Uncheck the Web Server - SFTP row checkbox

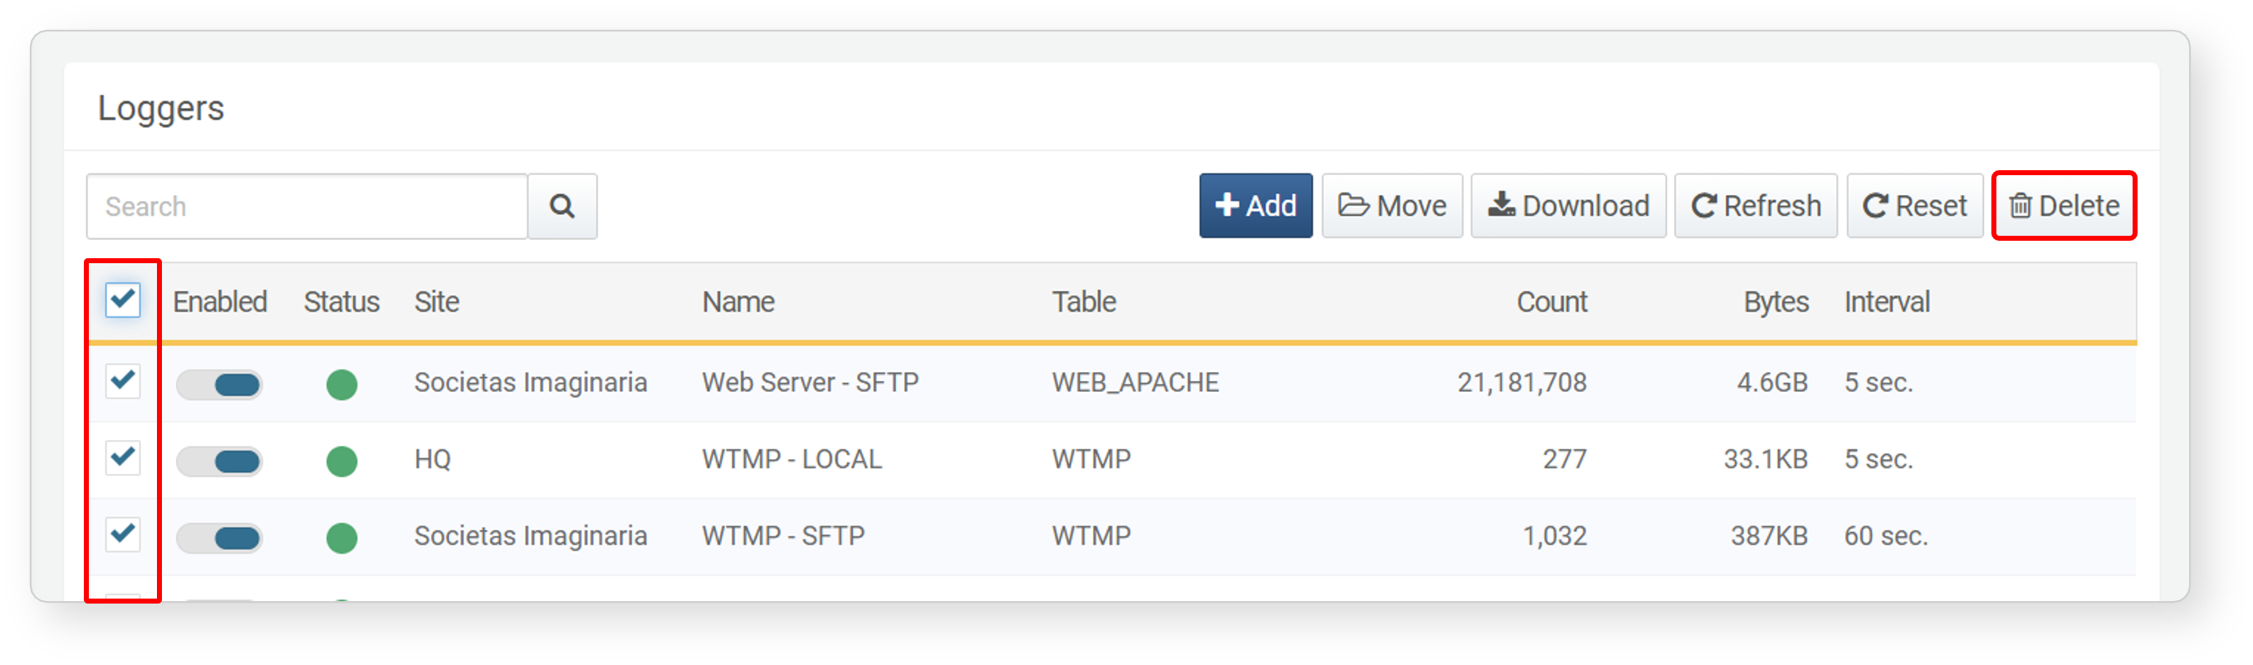coord(123,381)
